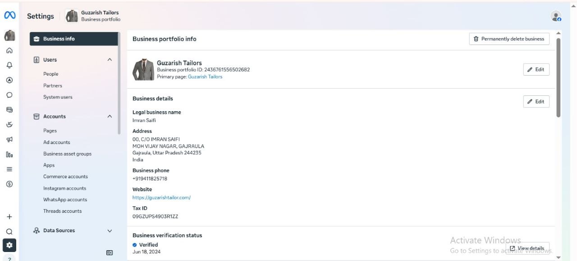Edit the Business details section
The height and width of the screenshot is (261, 577).
[x=536, y=102]
